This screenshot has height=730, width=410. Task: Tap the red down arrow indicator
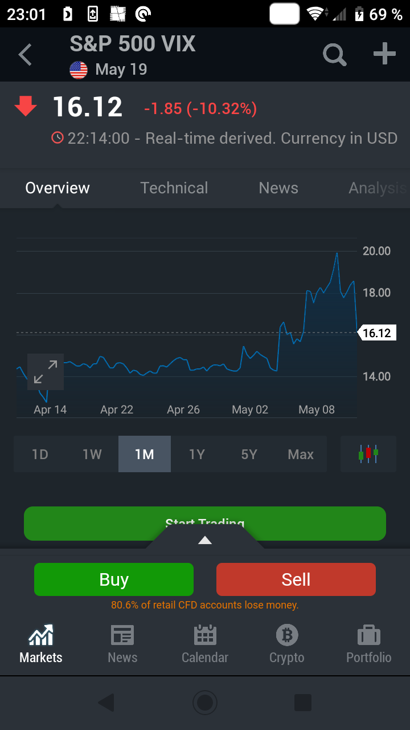(x=26, y=106)
